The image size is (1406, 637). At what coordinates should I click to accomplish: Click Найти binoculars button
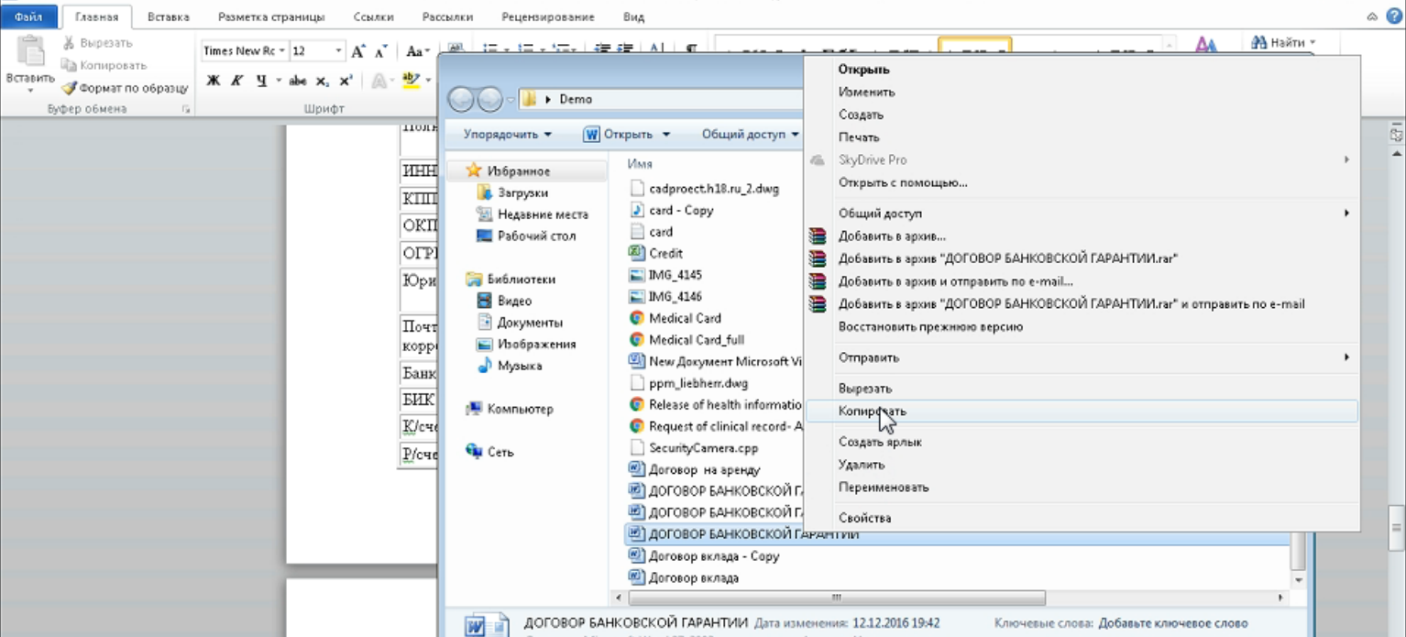click(x=1281, y=42)
